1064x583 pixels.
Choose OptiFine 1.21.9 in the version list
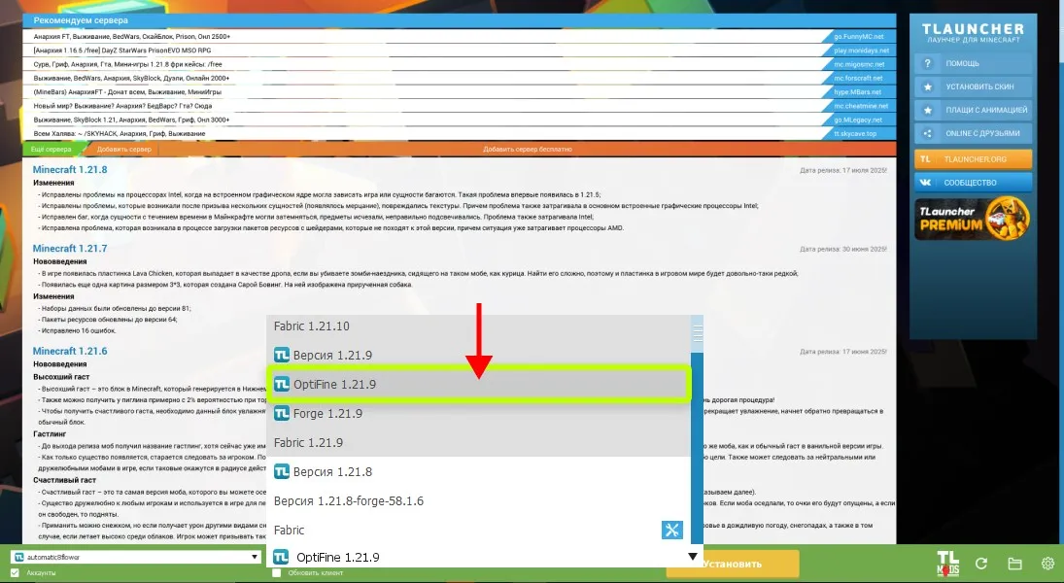click(x=478, y=384)
